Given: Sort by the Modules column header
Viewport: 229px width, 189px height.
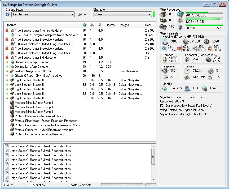Looking at the screenshot, I should pyautogui.click(x=42, y=25).
